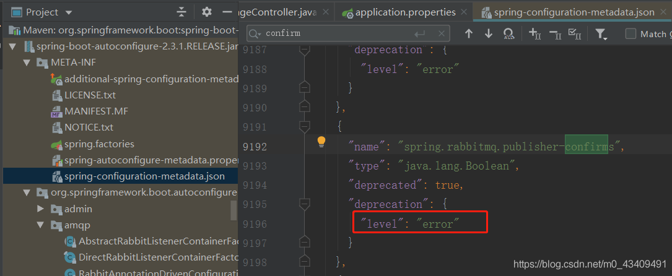Click the META-INF folder icon

tap(42, 63)
